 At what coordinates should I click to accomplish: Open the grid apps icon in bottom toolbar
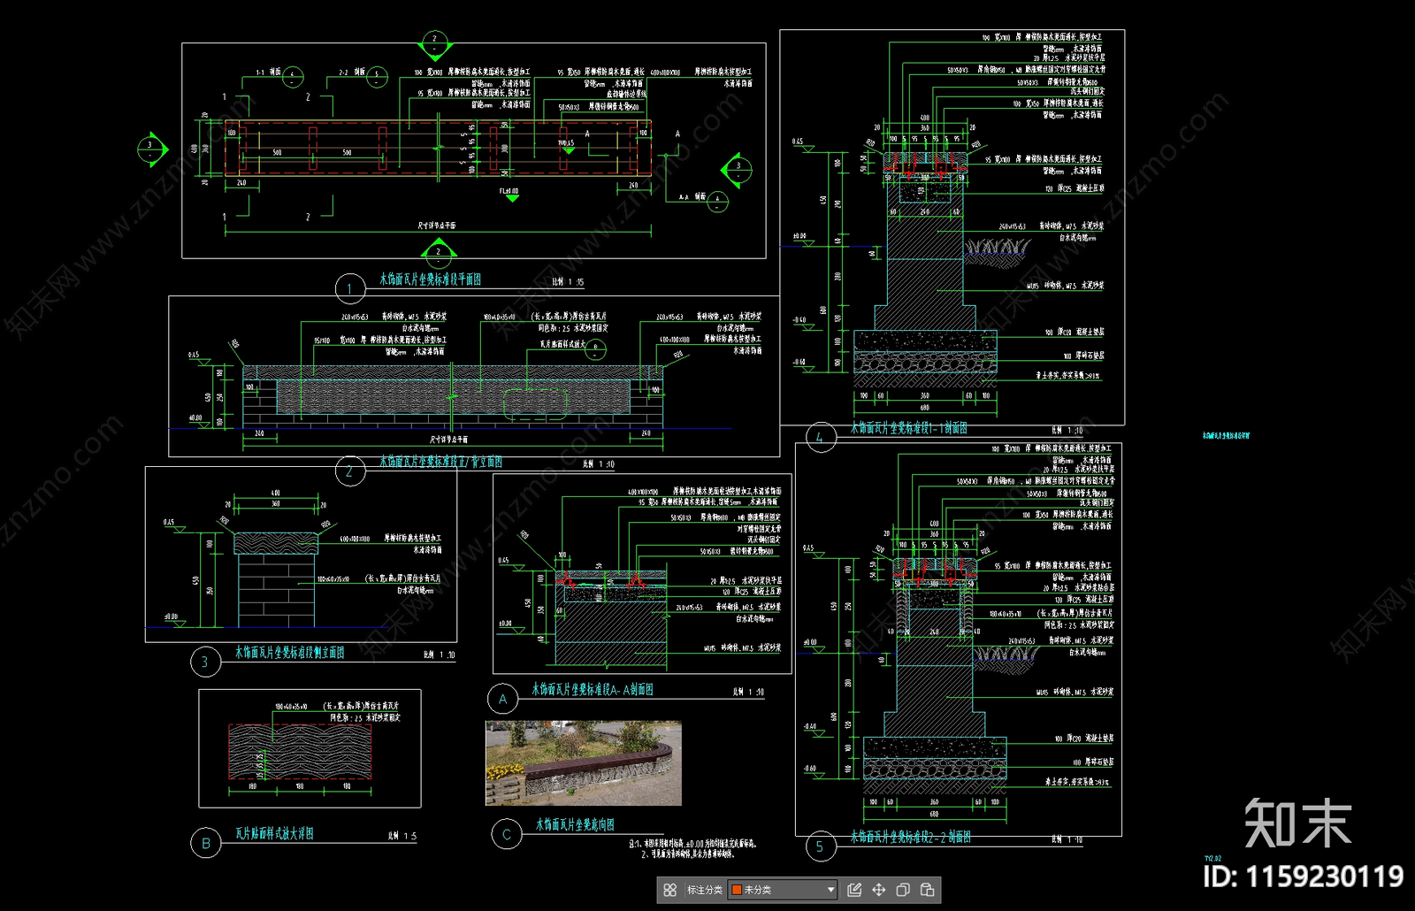tap(670, 890)
